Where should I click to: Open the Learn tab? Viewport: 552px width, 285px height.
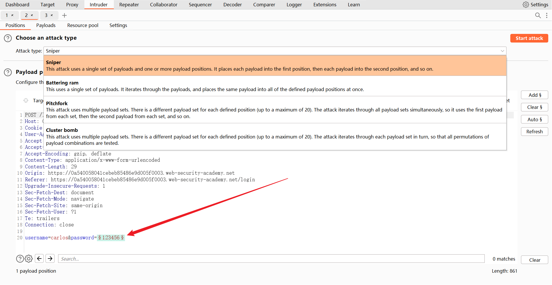point(354,5)
